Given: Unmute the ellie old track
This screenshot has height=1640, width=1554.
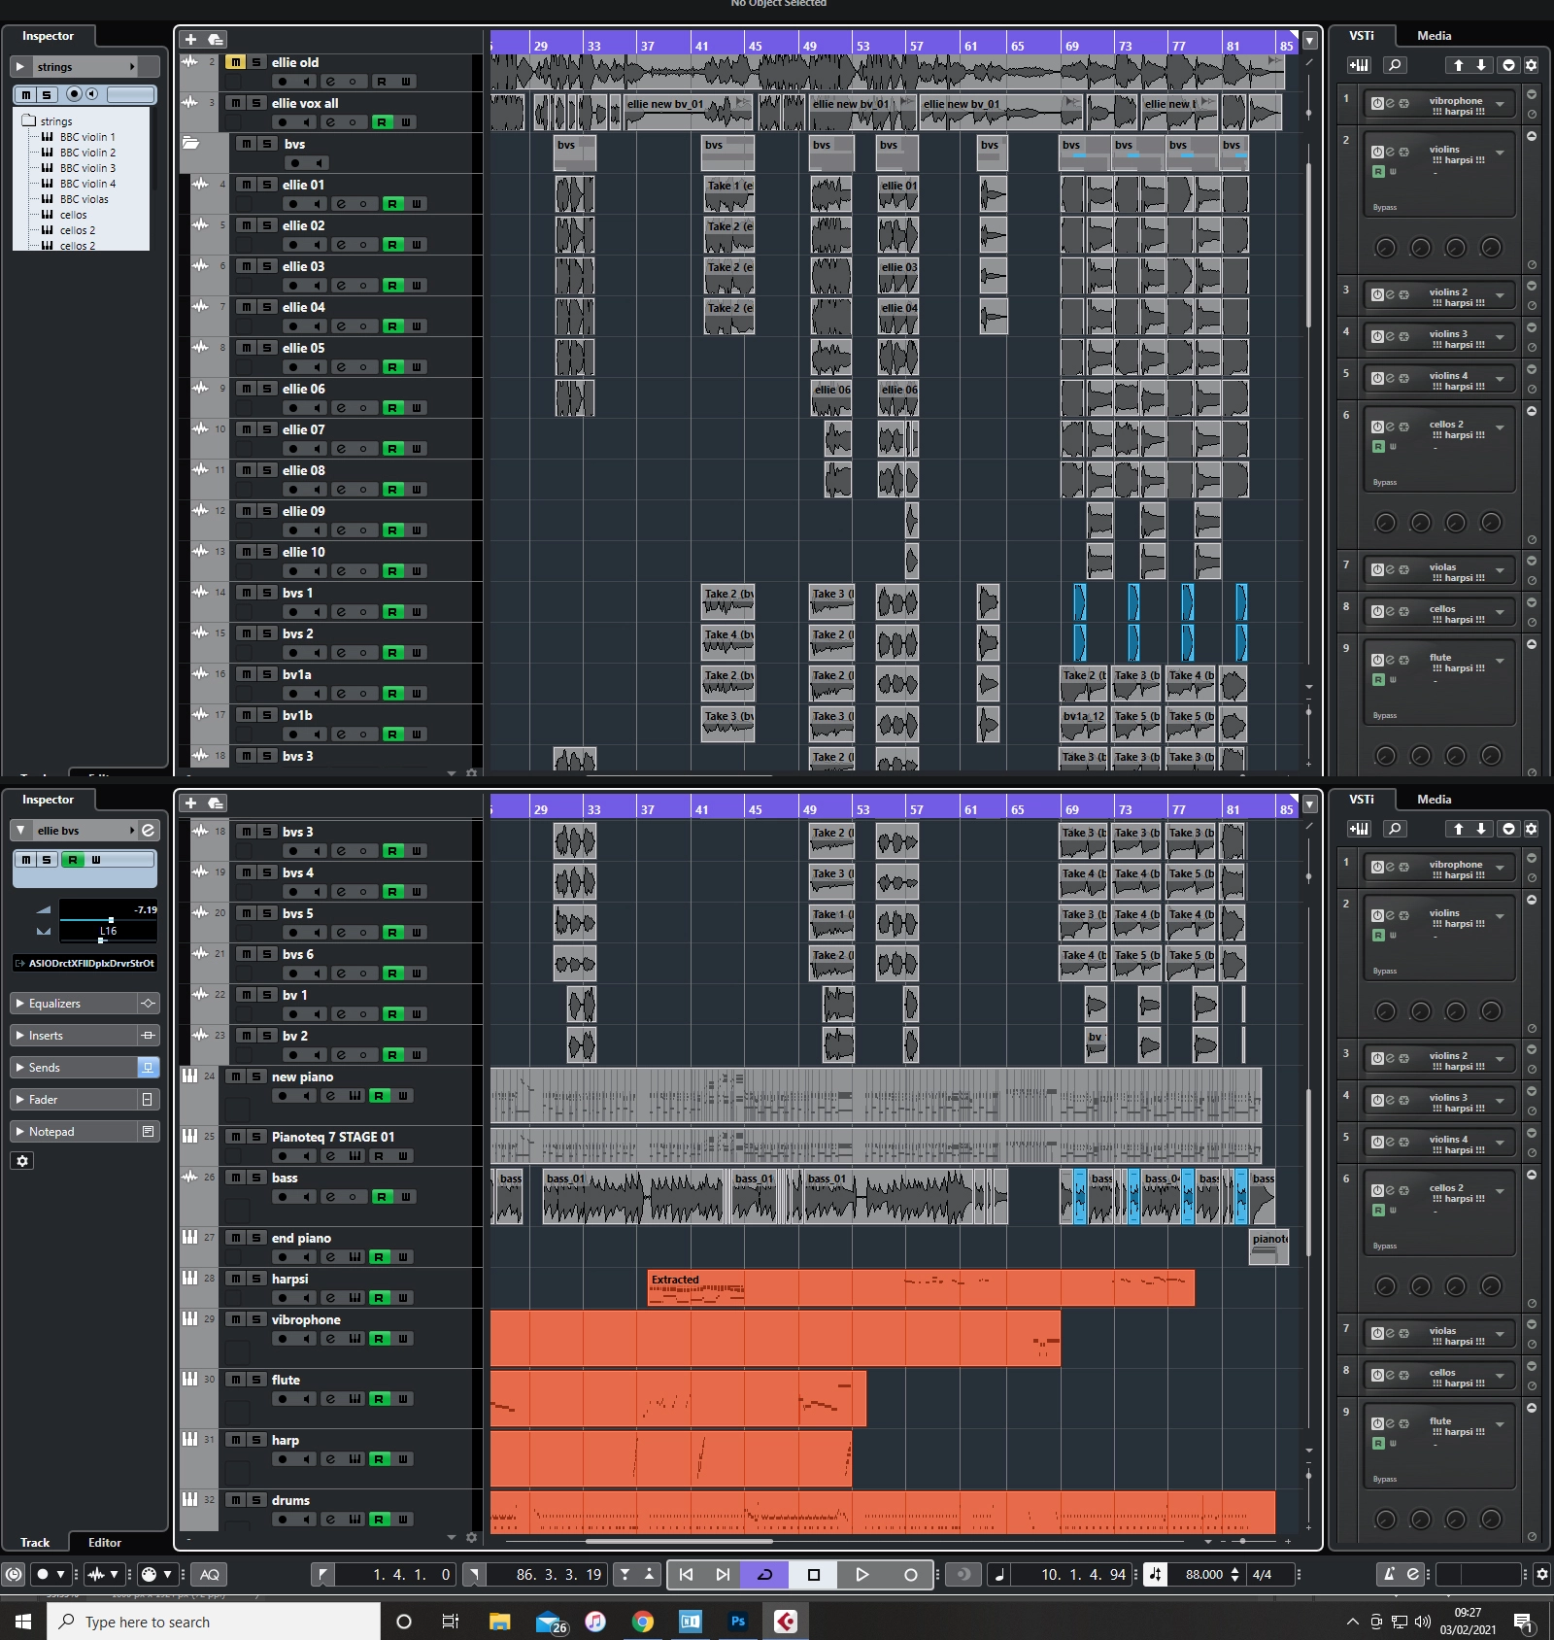Looking at the screenshot, I should pos(235,62).
